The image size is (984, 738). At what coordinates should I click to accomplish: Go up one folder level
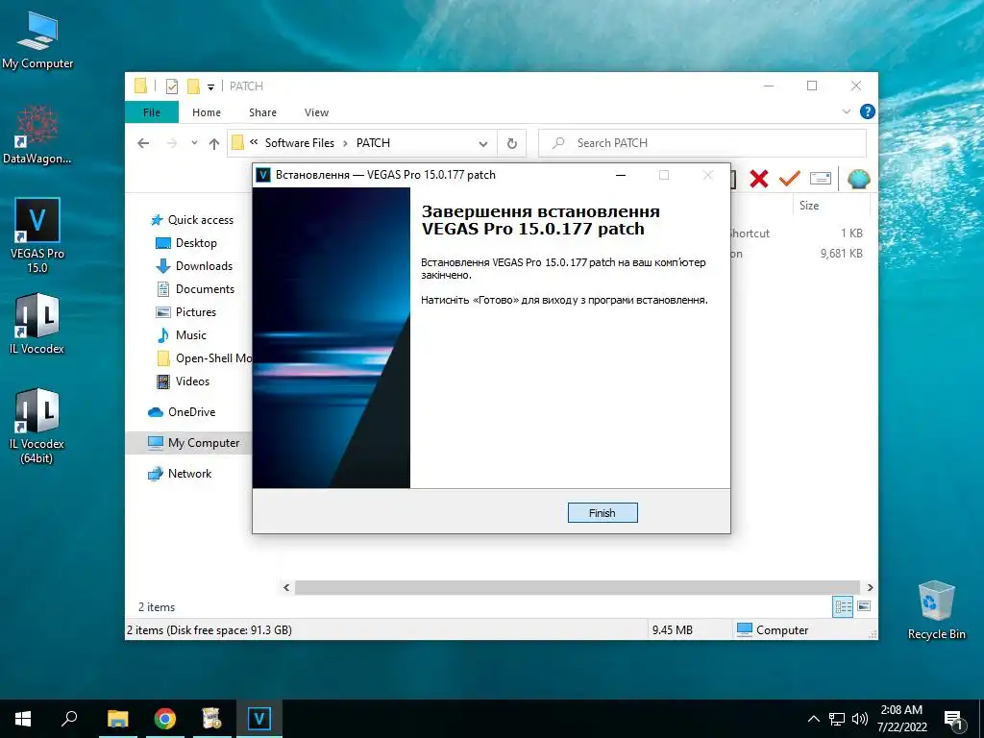tap(214, 143)
